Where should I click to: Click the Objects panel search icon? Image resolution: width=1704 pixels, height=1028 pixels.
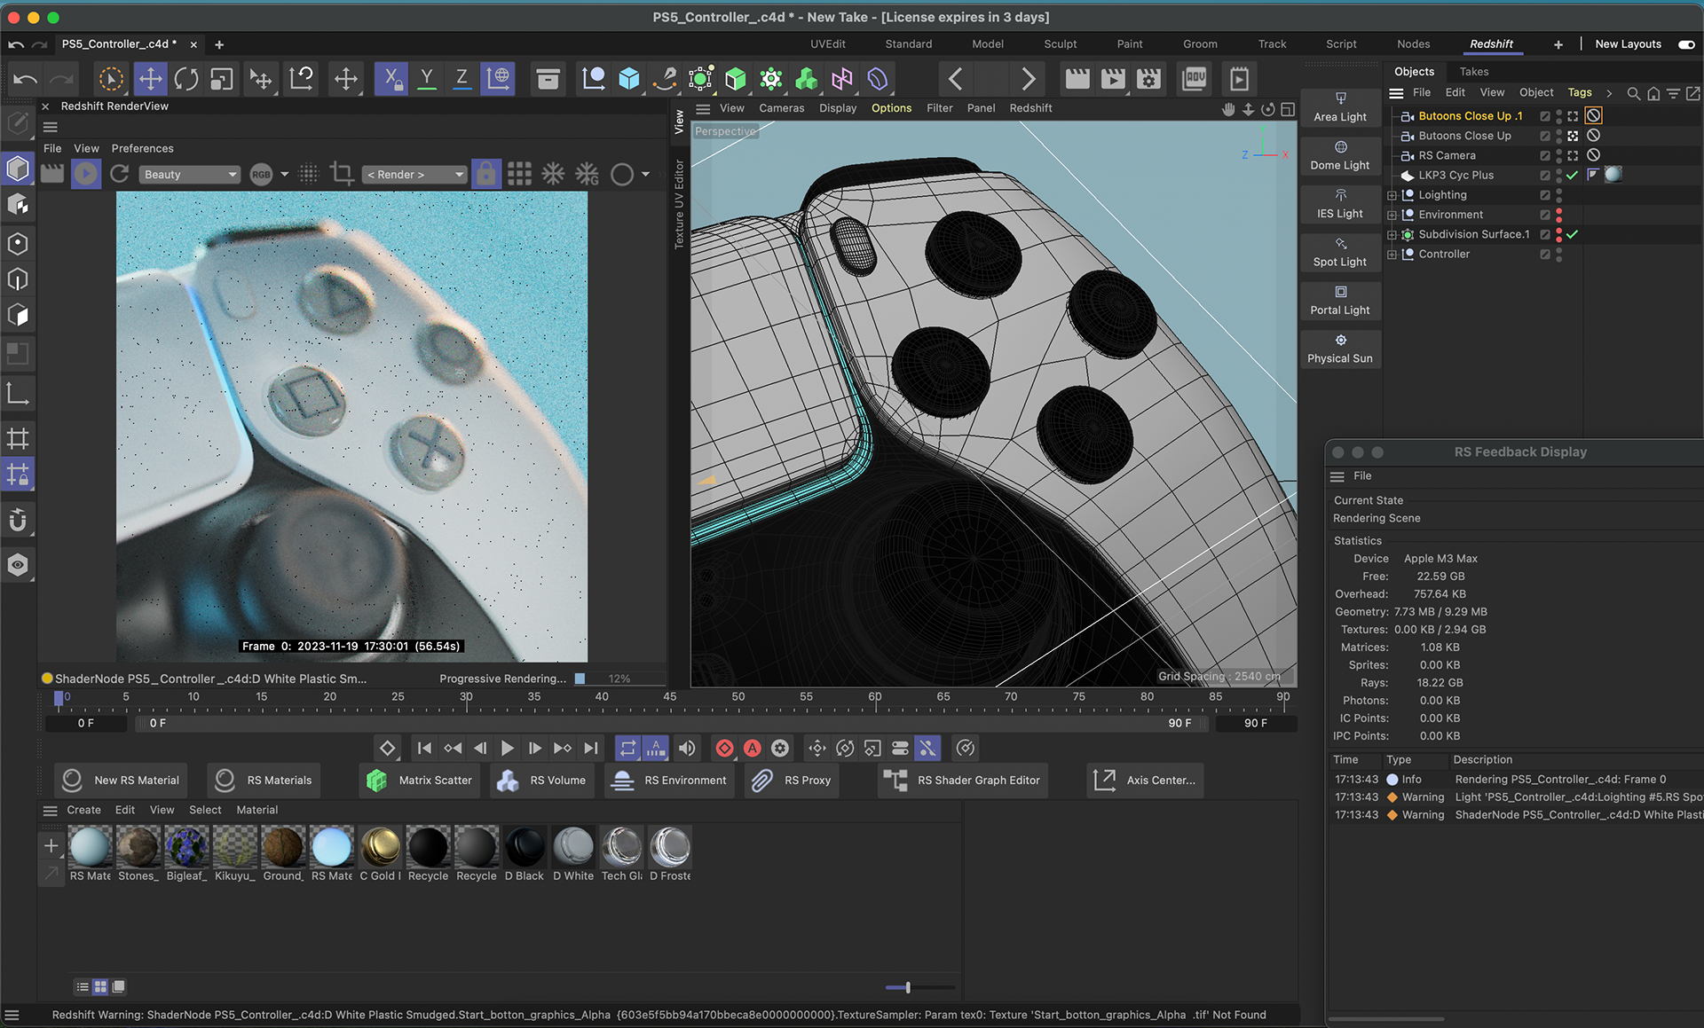[1633, 93]
